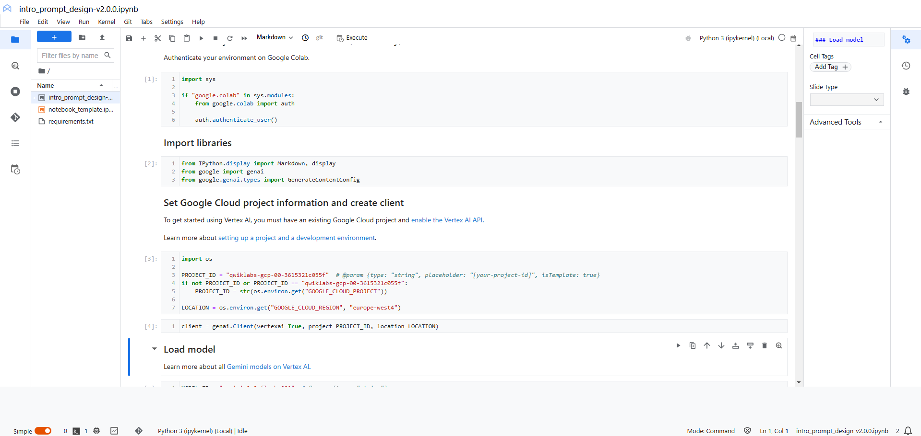
Task: Restart the kernel
Action: pyautogui.click(x=230, y=38)
